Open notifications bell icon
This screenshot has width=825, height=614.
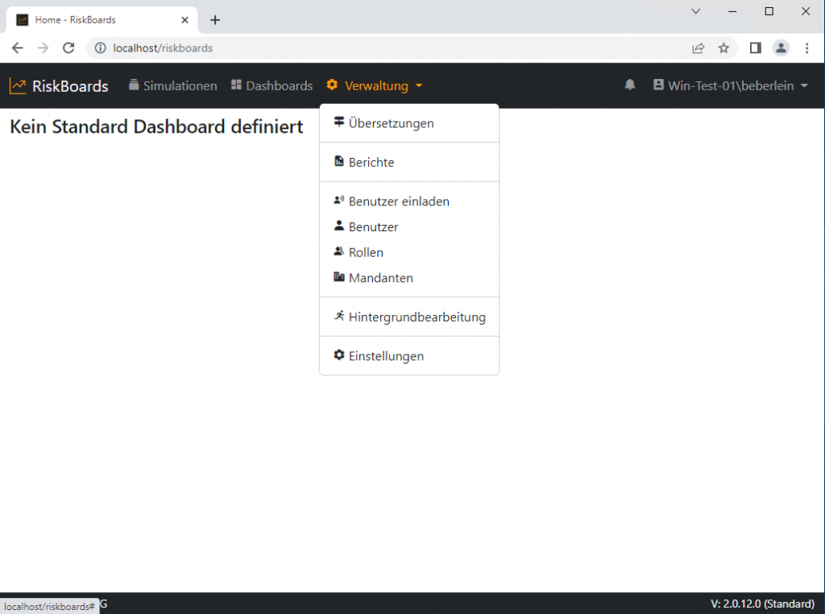pos(630,85)
